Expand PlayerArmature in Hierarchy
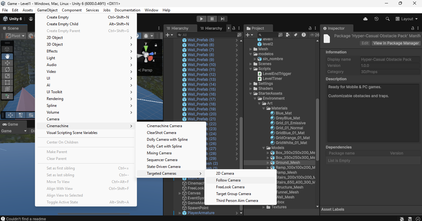Screen dimensions: 422x221 click(180, 213)
